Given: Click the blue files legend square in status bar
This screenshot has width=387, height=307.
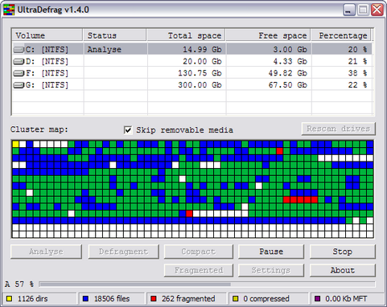Looking at the screenshot, I should point(86,298).
